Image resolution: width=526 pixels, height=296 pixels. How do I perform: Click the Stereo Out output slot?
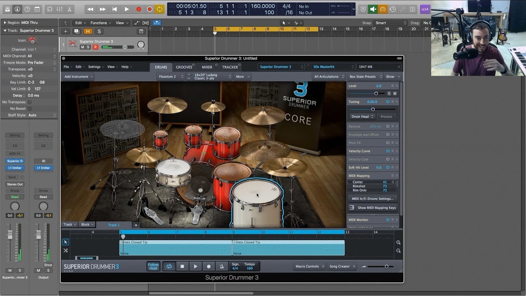click(x=15, y=184)
